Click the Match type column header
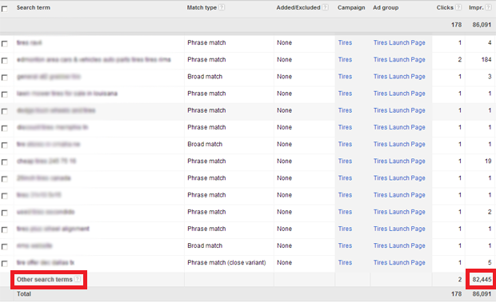496x303 pixels. [202, 7]
